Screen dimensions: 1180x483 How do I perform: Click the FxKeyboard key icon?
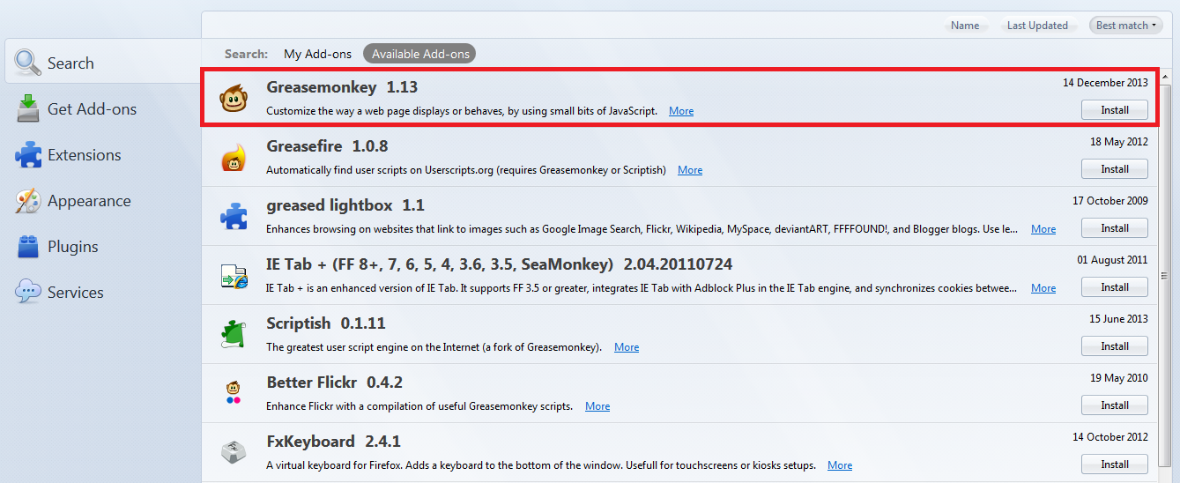[234, 452]
